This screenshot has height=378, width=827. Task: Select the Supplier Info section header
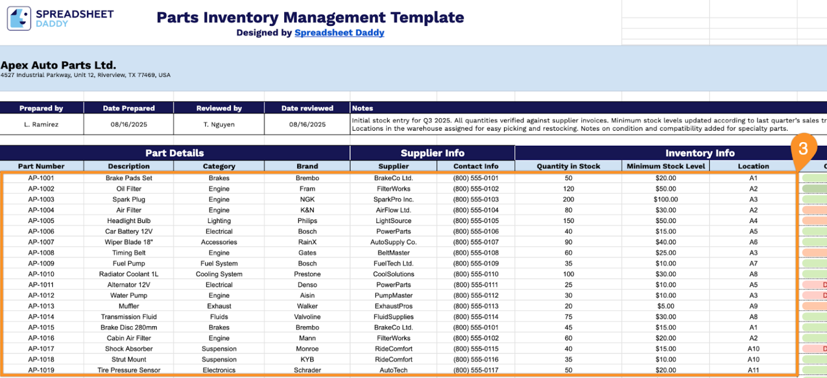(x=432, y=153)
